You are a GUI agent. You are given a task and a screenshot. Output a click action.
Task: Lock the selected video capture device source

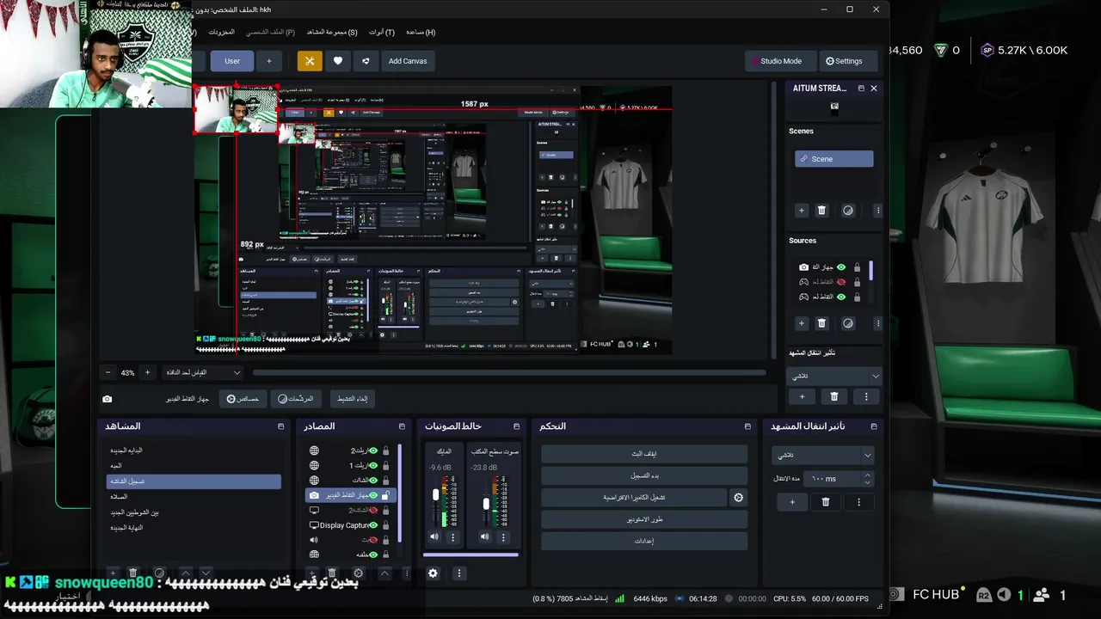pos(385,496)
